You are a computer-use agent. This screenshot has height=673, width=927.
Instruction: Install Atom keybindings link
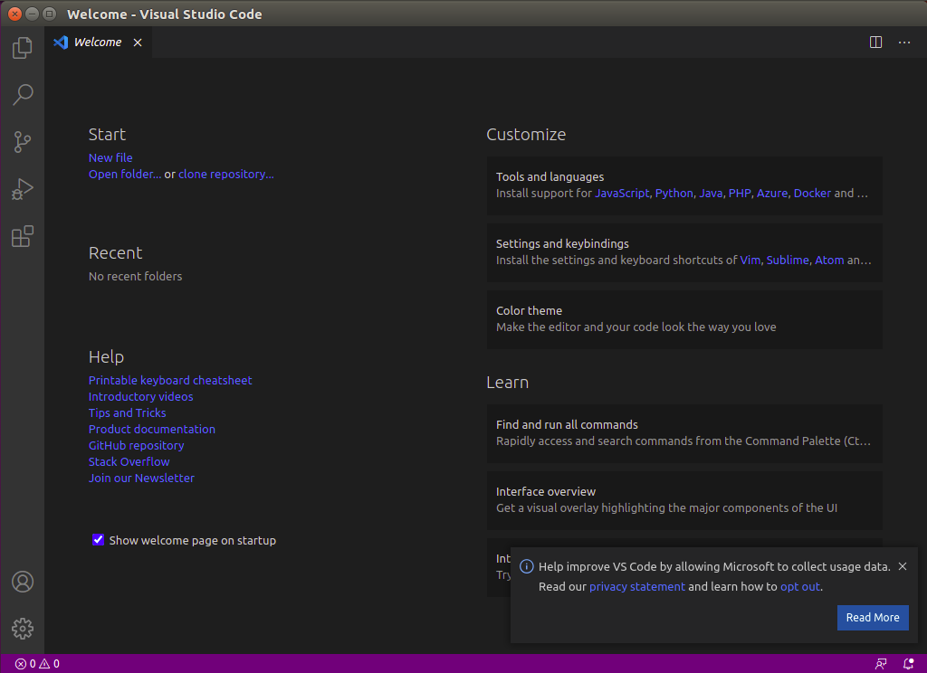(x=829, y=260)
